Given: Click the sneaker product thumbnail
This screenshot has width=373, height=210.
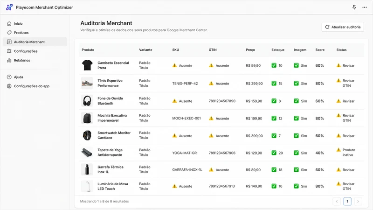Looking at the screenshot, I should (87, 83).
